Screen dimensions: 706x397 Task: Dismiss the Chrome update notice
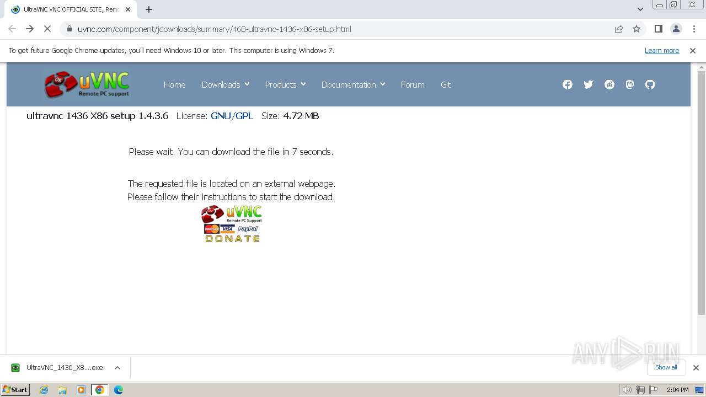[693, 50]
